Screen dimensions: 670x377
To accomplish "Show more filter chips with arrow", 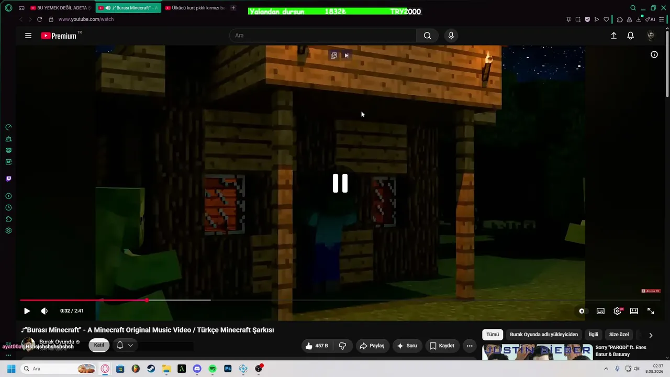I will click(651, 335).
